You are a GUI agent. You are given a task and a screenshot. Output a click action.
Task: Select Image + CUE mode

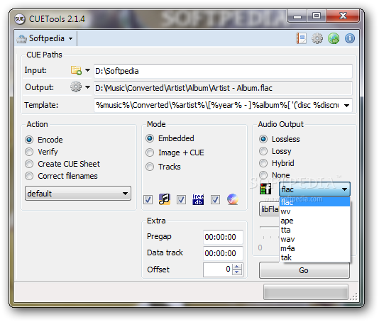pyautogui.click(x=175, y=152)
